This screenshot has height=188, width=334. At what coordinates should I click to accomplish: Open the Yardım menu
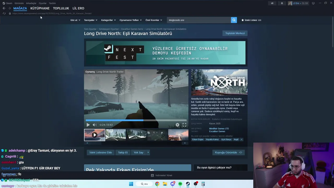pyautogui.click(x=52, y=3)
